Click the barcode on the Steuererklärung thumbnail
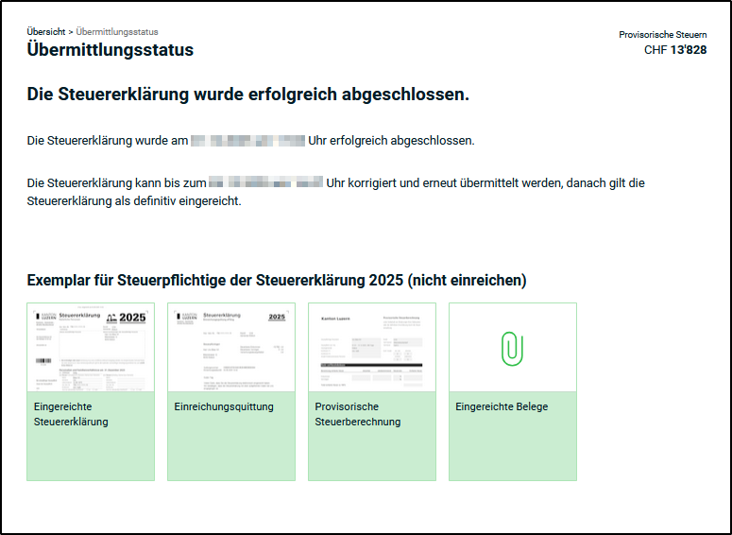This screenshot has width=732, height=535. click(43, 361)
